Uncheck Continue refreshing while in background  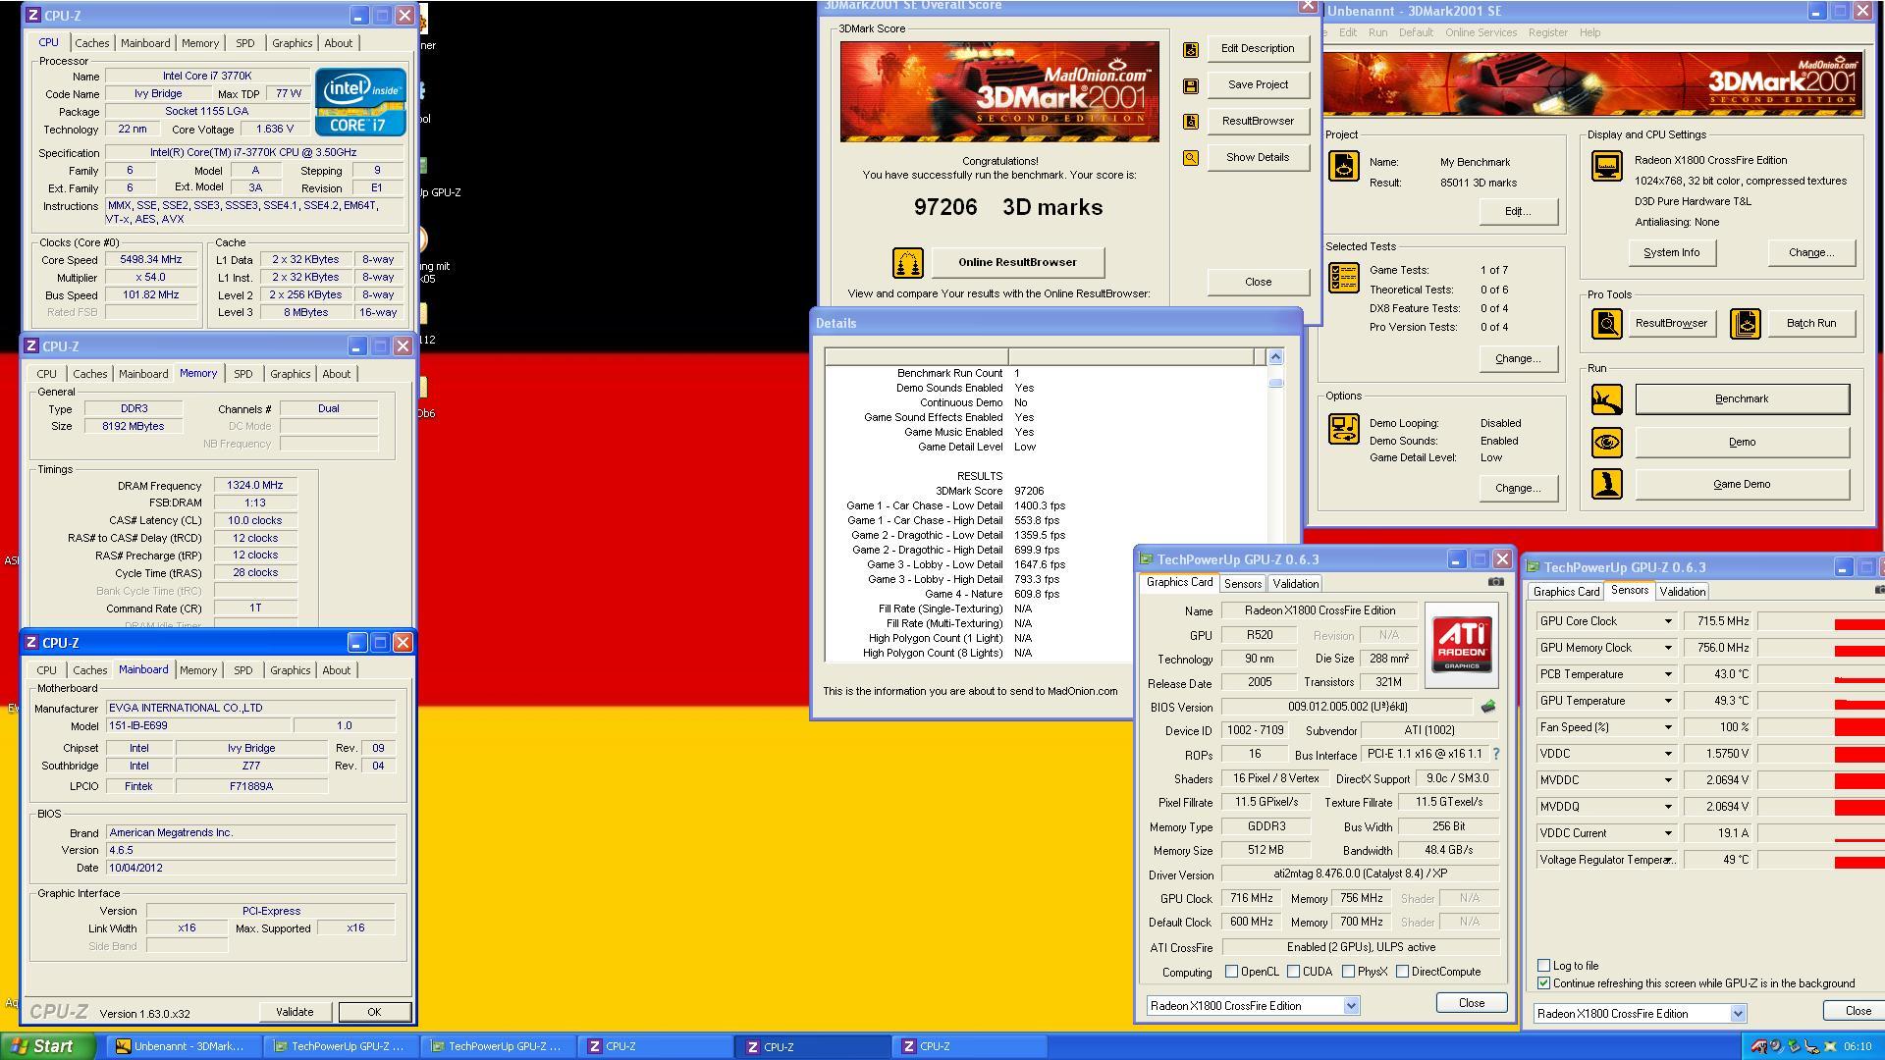point(1543,983)
